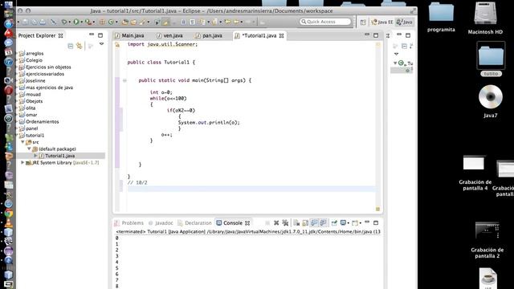The height and width of the screenshot is (289, 514).
Task: Switch to the Java EE perspective
Action: tap(382, 22)
